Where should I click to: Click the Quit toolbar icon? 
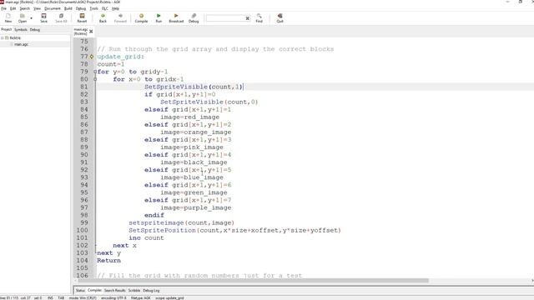[x=280, y=17]
